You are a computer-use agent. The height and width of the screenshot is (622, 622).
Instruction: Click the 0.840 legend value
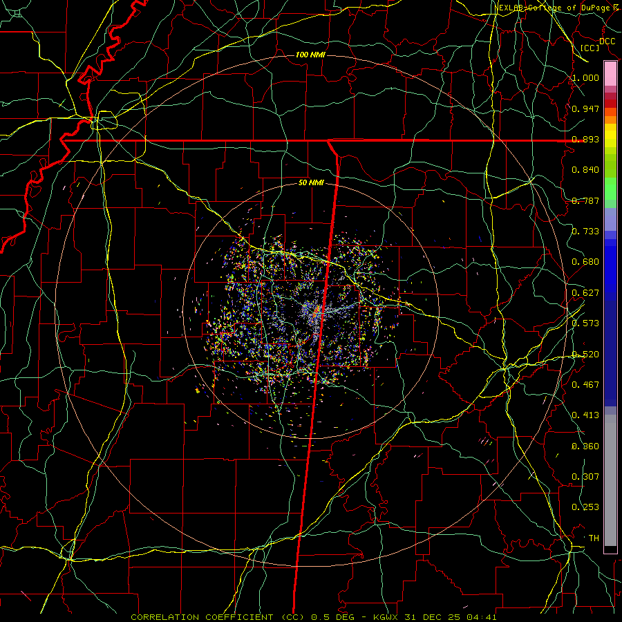pos(585,170)
